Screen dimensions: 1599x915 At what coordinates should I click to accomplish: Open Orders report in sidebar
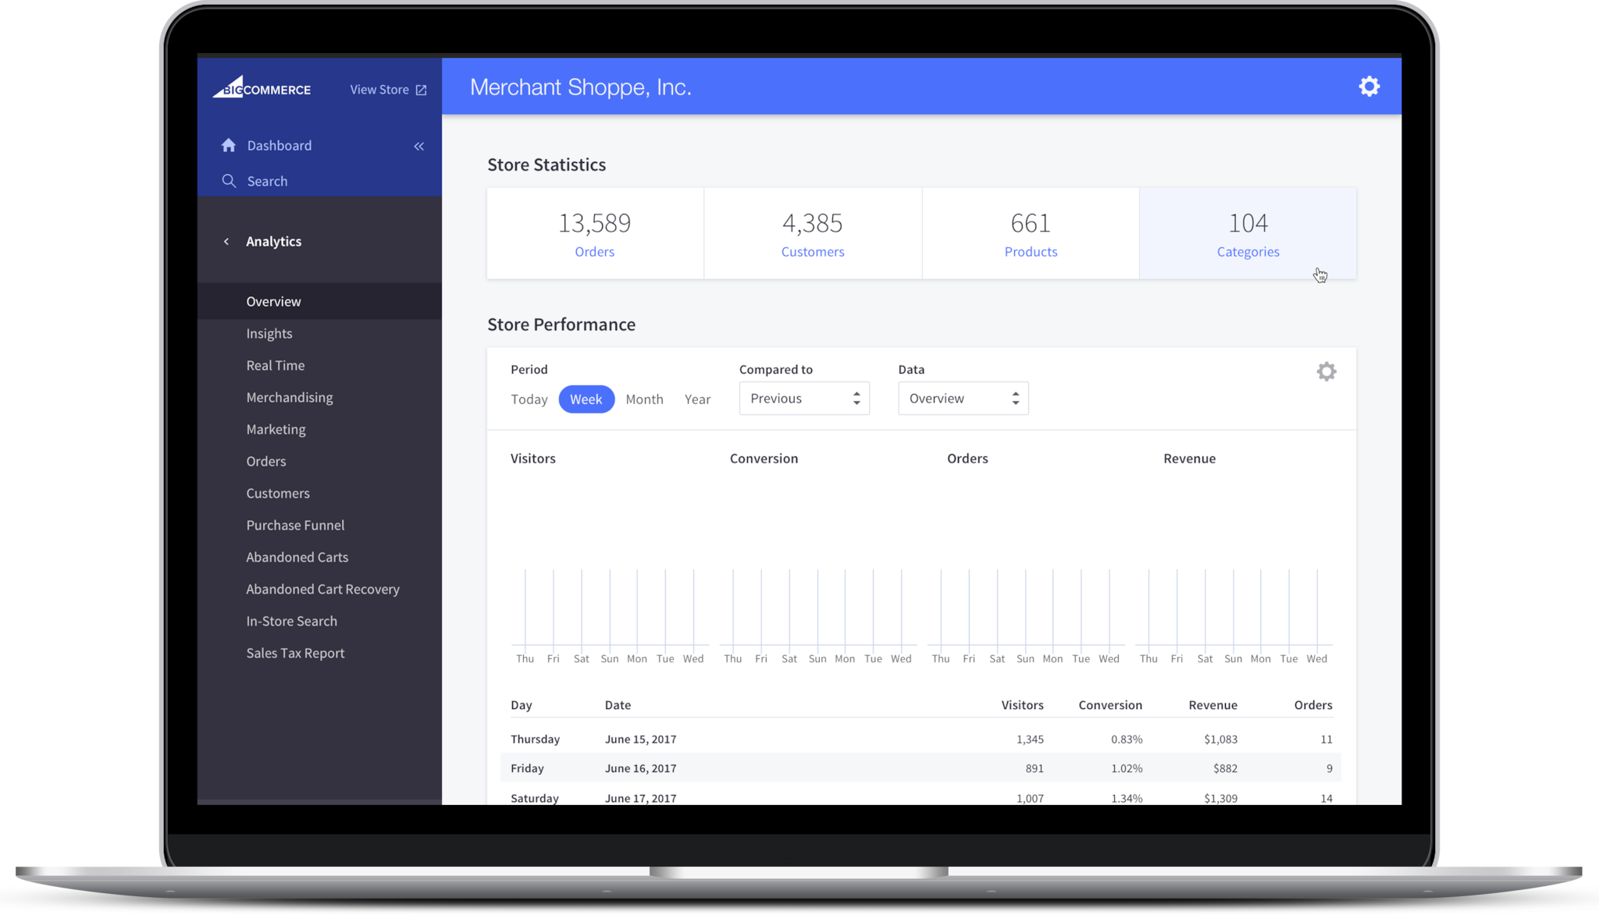point(266,461)
